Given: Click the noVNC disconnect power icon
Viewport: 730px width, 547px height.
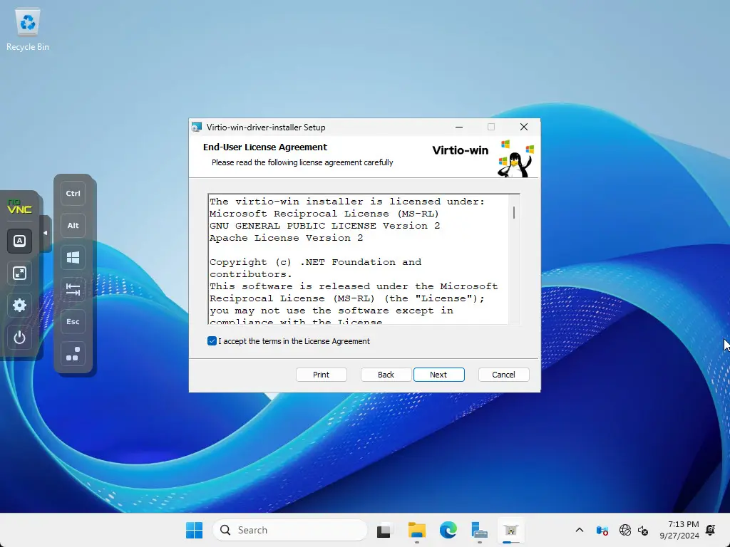Looking at the screenshot, I should pyautogui.click(x=20, y=338).
